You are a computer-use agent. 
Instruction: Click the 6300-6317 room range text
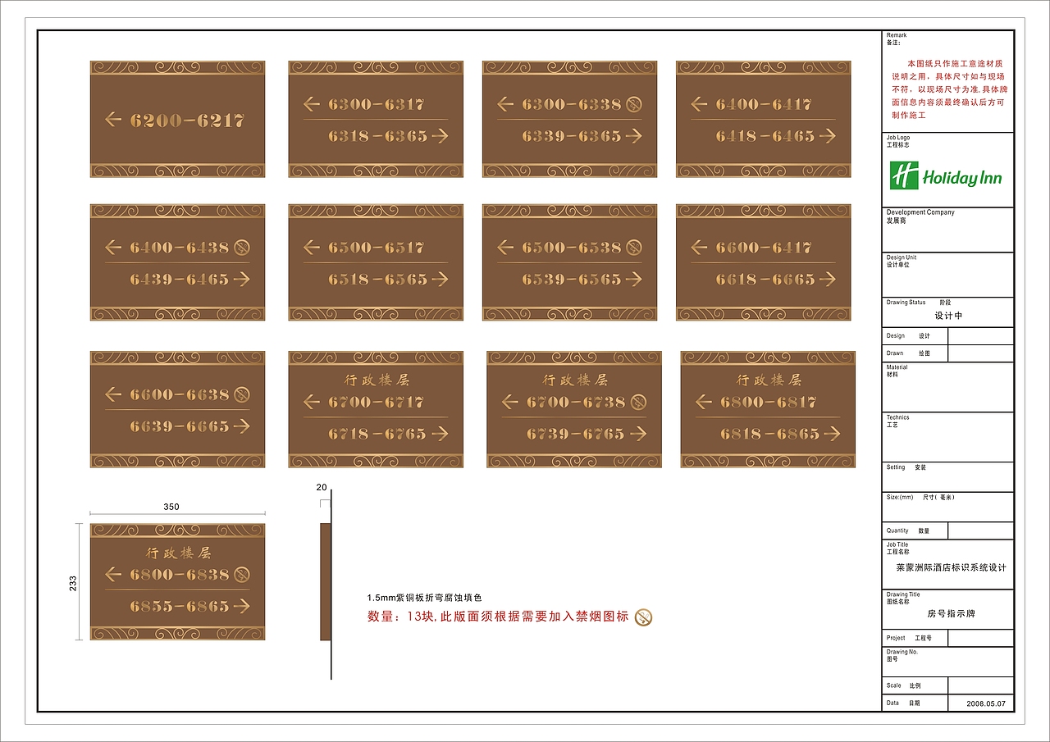coord(377,104)
